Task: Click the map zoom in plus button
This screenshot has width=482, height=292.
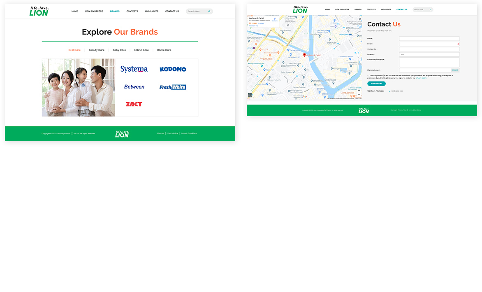Action: click(x=359, y=91)
